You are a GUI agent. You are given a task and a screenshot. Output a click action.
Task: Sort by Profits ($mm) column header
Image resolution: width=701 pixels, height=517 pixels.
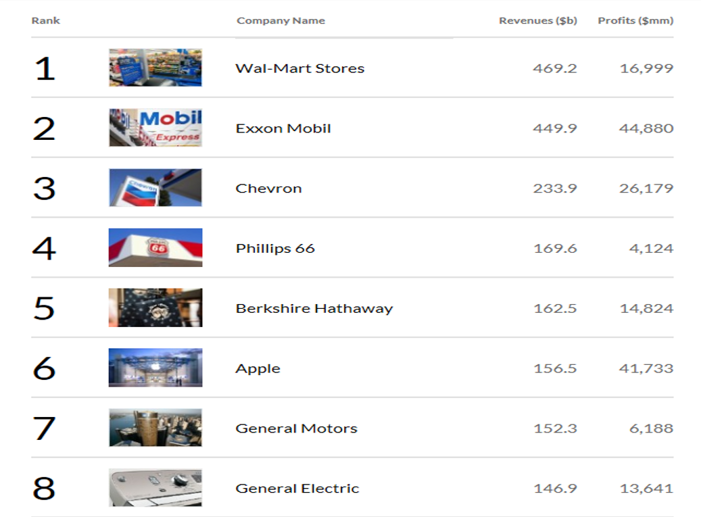pos(635,20)
